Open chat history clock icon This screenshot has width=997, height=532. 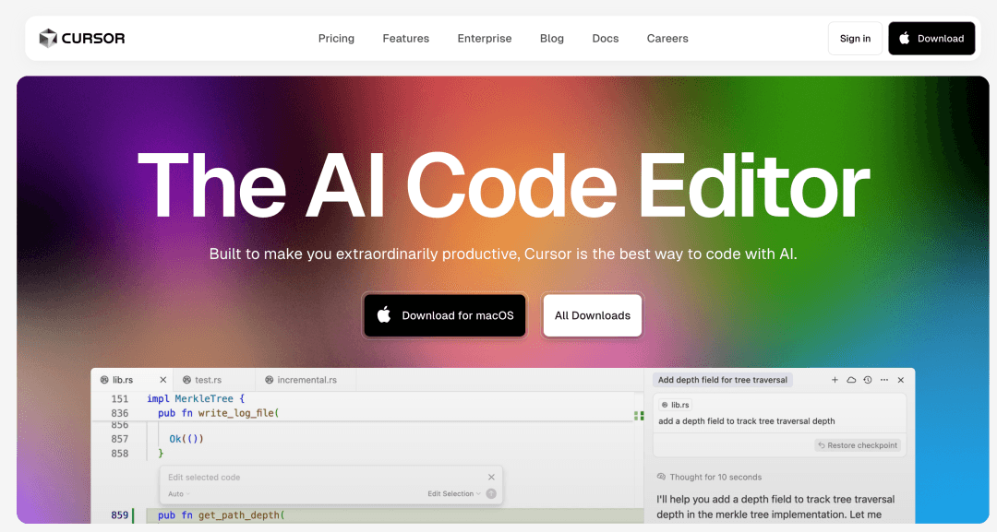point(868,380)
